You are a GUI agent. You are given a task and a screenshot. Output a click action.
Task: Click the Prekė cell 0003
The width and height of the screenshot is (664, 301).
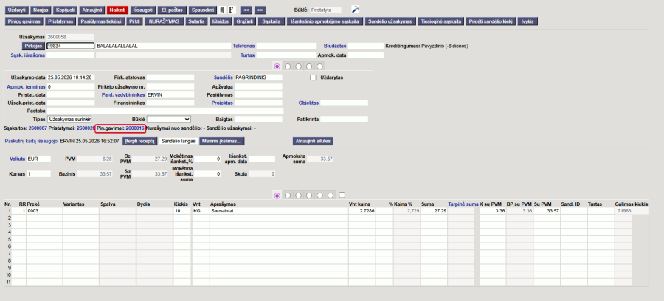(44, 211)
